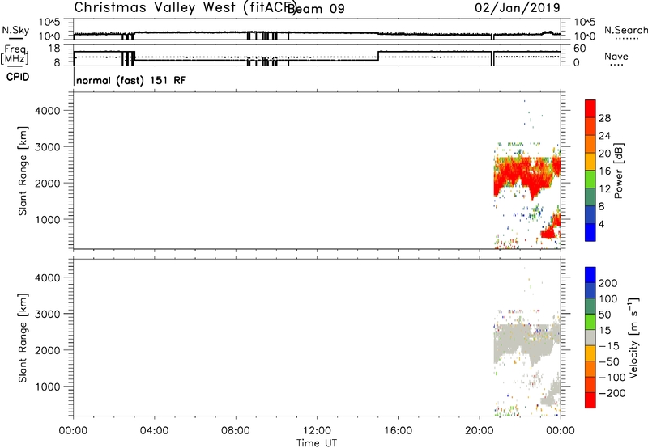The image size is (648, 448).
Task: Click the 'normal (fast) 151 RF' mode text
Action: [131, 80]
